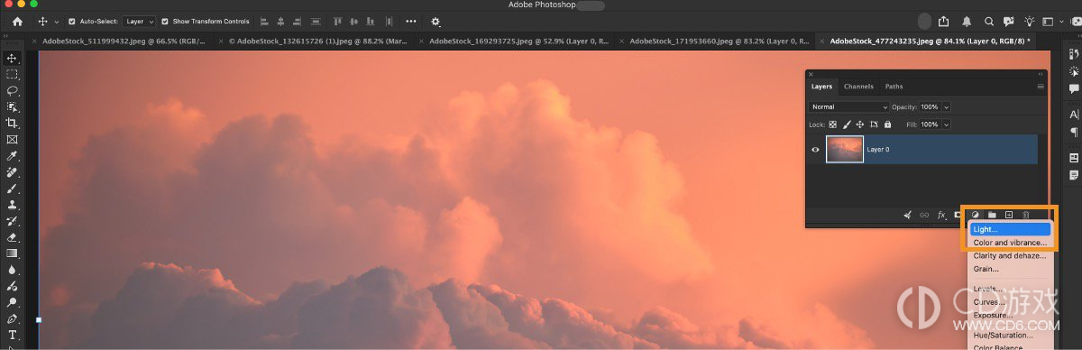Select the Brush tool
Viewport: 1082px width, 350px height.
pyautogui.click(x=13, y=189)
